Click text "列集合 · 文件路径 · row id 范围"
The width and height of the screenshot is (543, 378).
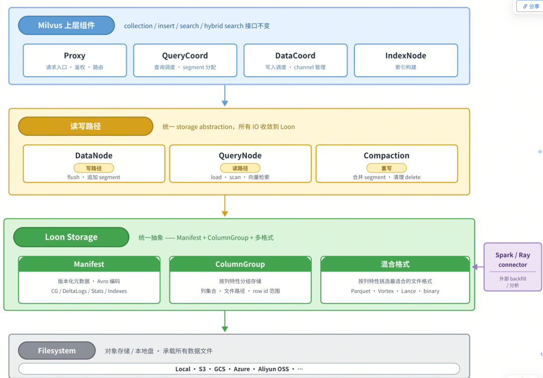(240, 291)
